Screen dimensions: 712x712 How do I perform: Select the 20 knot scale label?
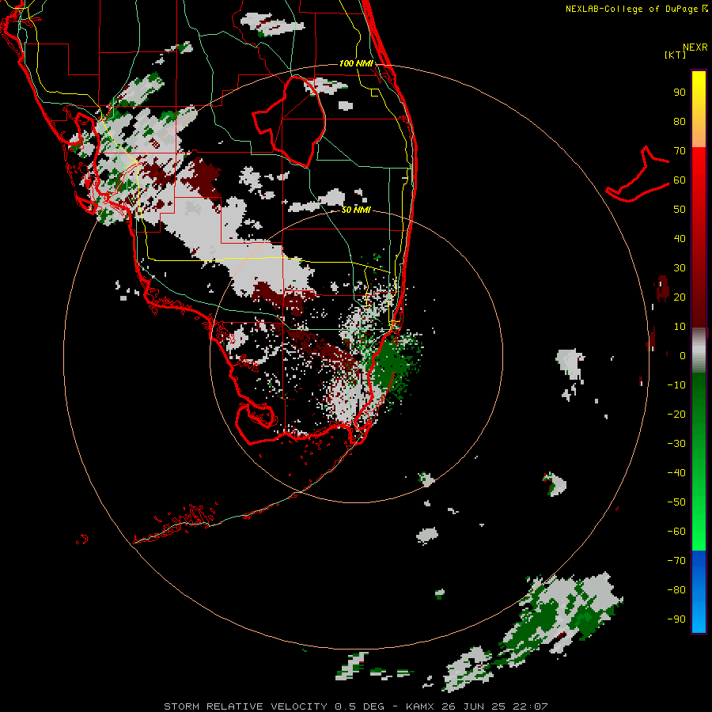pos(680,297)
